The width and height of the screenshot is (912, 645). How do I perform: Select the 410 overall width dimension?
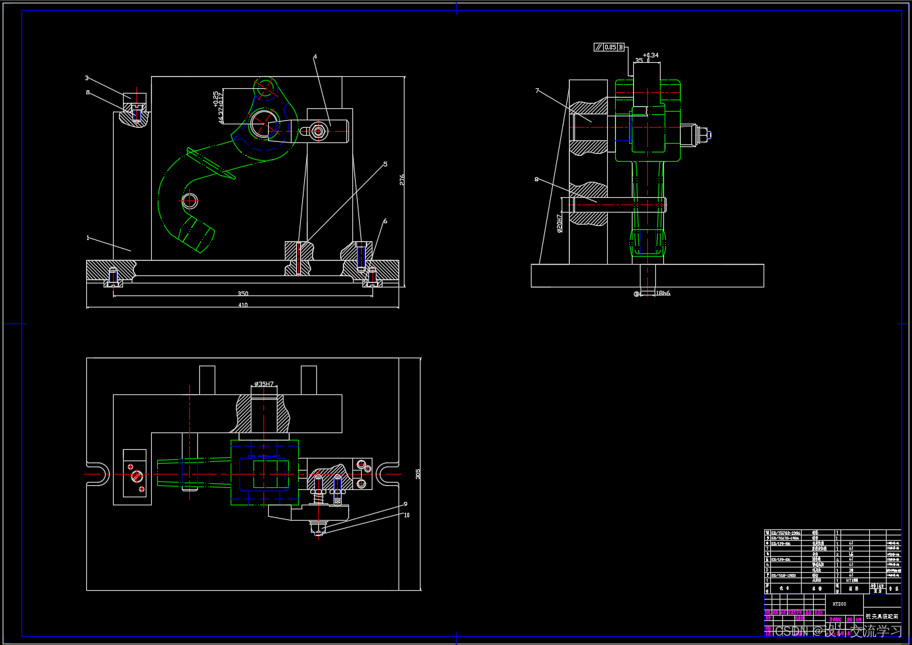tap(243, 305)
